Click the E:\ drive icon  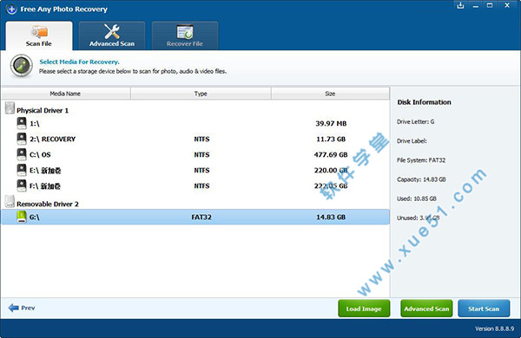[x=22, y=170]
